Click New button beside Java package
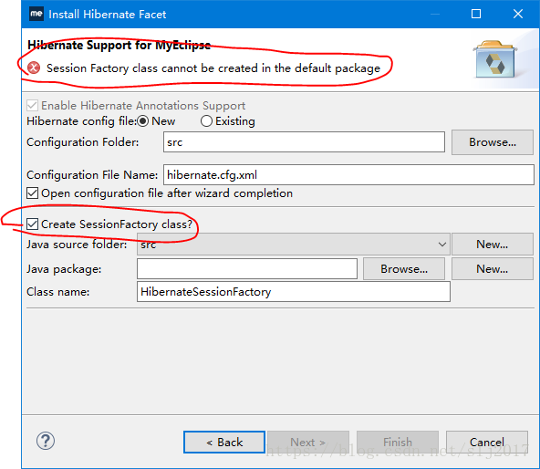This screenshot has height=469, width=540. 493,269
